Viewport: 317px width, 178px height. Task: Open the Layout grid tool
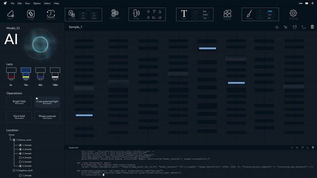227,13
